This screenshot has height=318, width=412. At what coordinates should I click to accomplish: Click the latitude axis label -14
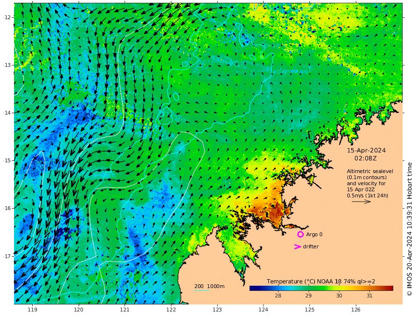click(7, 113)
